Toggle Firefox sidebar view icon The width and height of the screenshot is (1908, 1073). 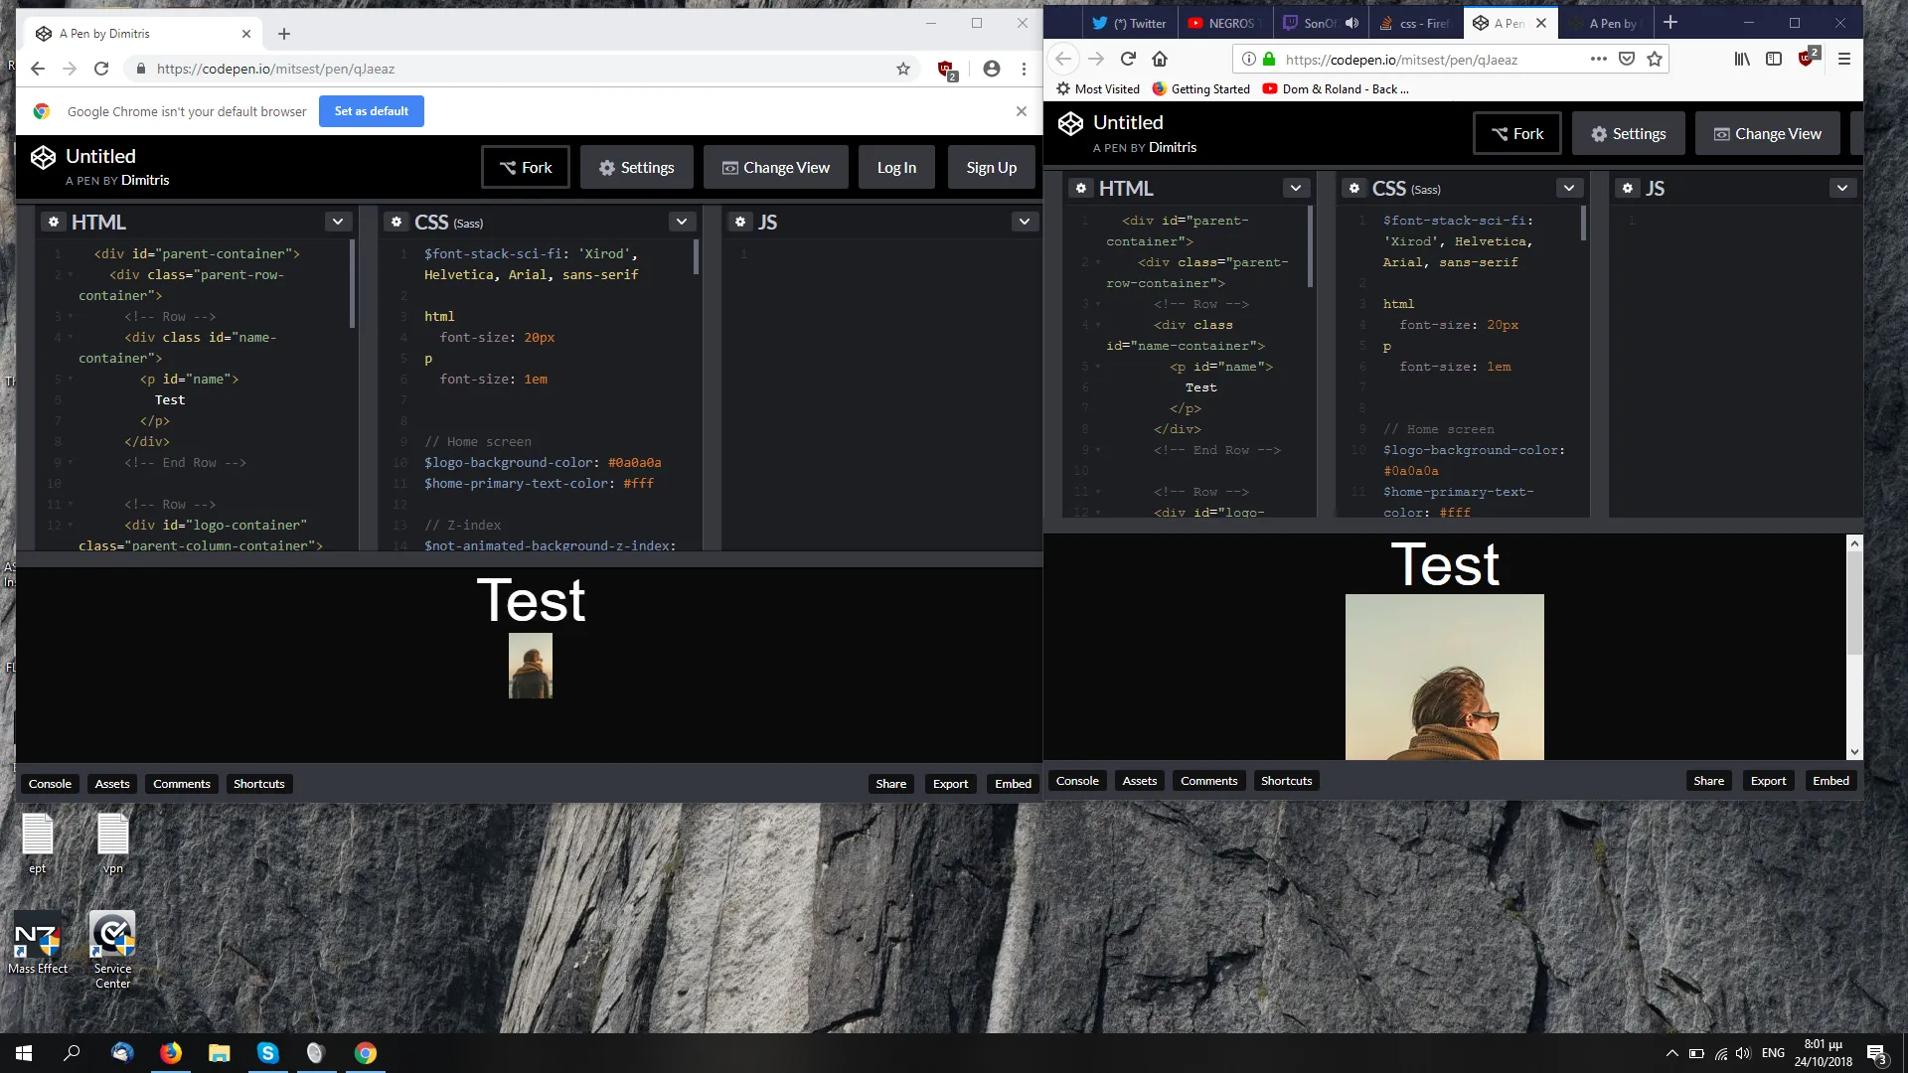coord(1774,59)
